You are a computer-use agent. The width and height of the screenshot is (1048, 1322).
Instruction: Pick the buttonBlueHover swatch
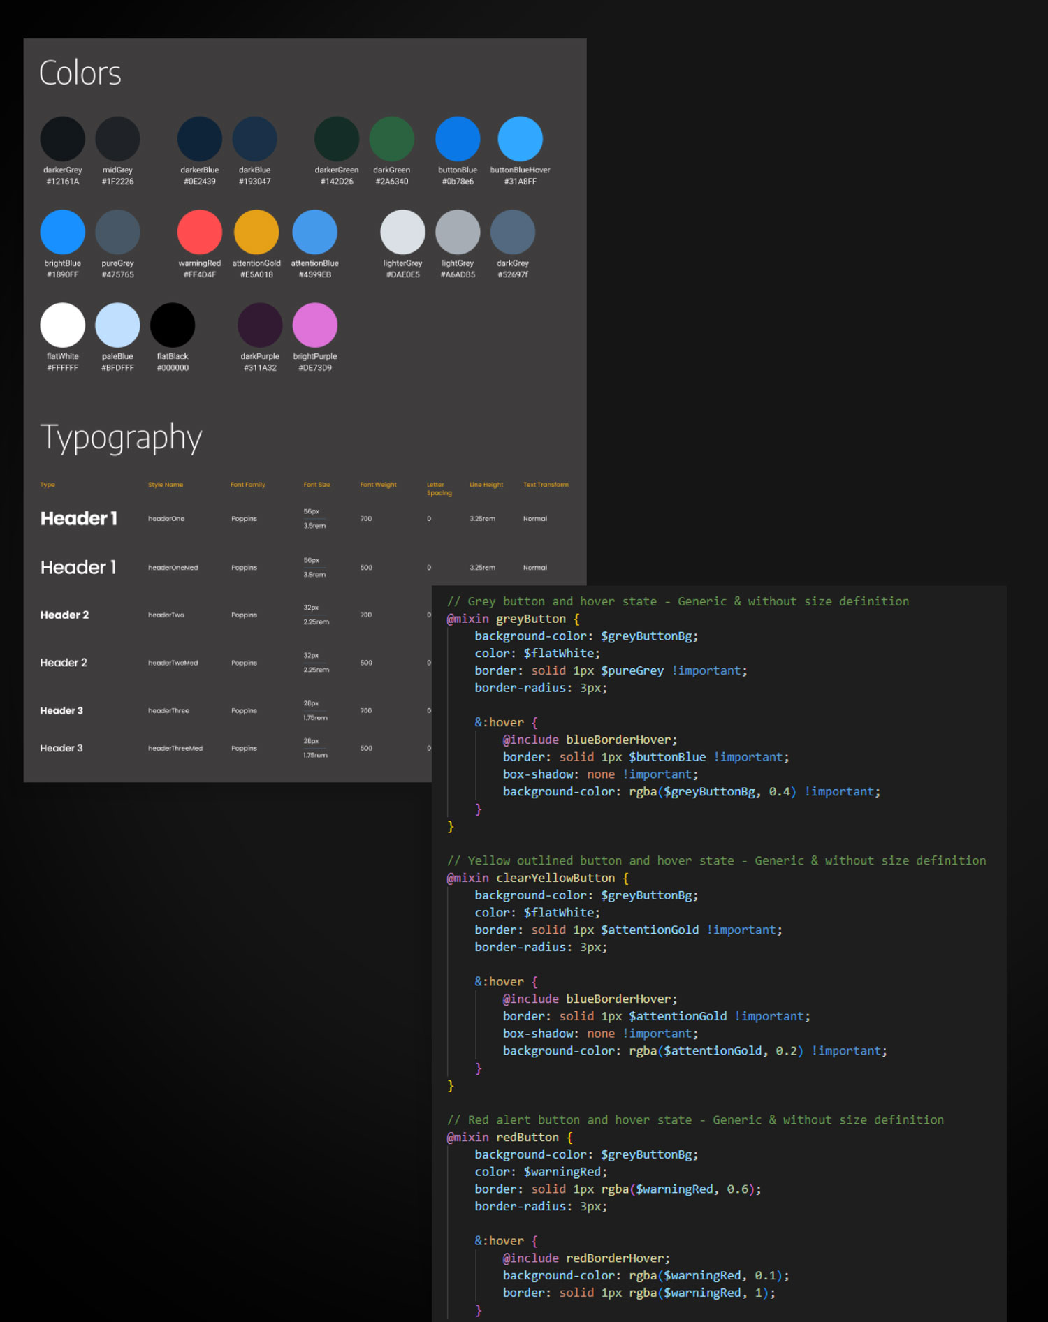click(x=520, y=139)
